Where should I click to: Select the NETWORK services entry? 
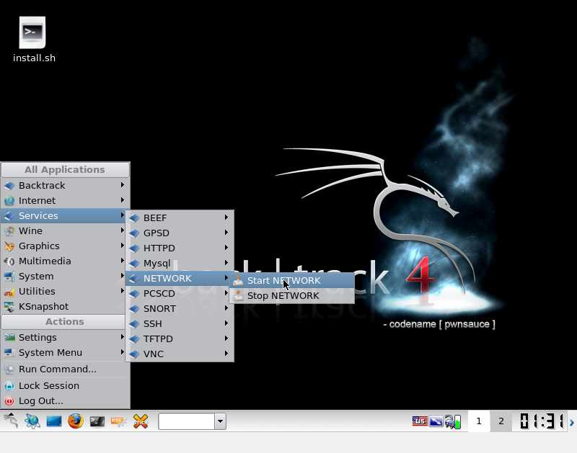[180, 278]
